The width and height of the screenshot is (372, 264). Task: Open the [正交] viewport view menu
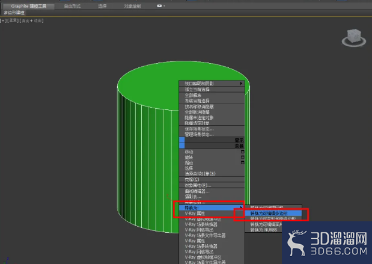pos(13,20)
